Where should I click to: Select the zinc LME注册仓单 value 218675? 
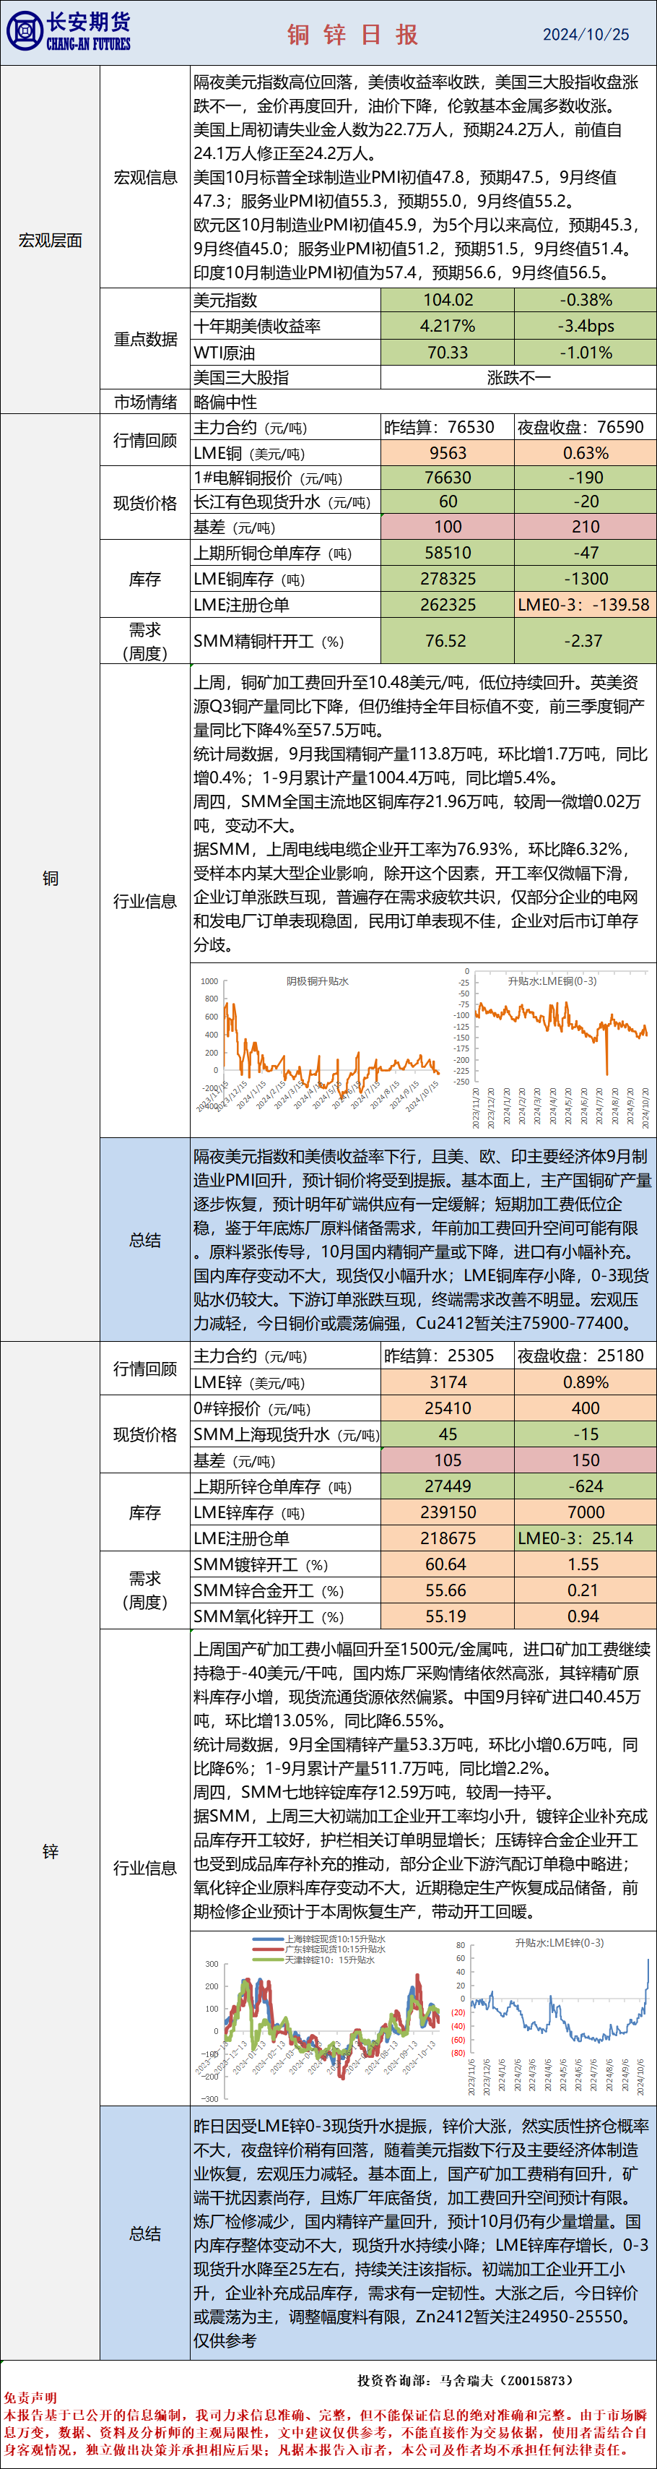pos(447,1538)
